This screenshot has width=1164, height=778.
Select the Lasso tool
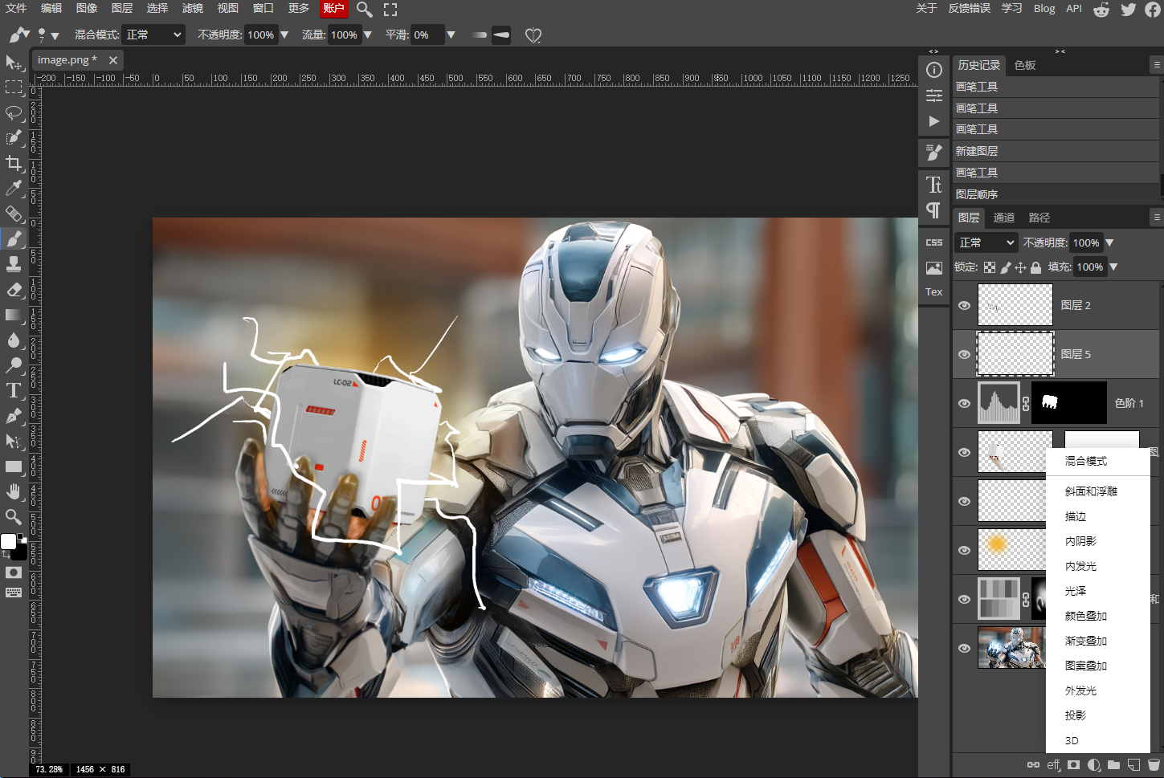click(14, 112)
